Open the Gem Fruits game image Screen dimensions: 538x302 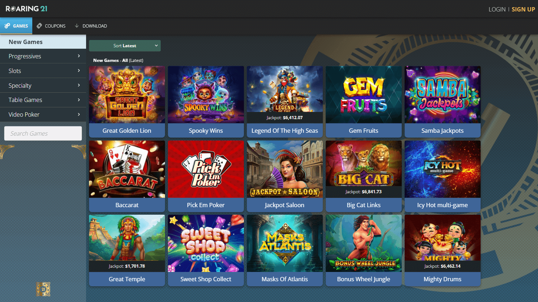[x=364, y=95]
